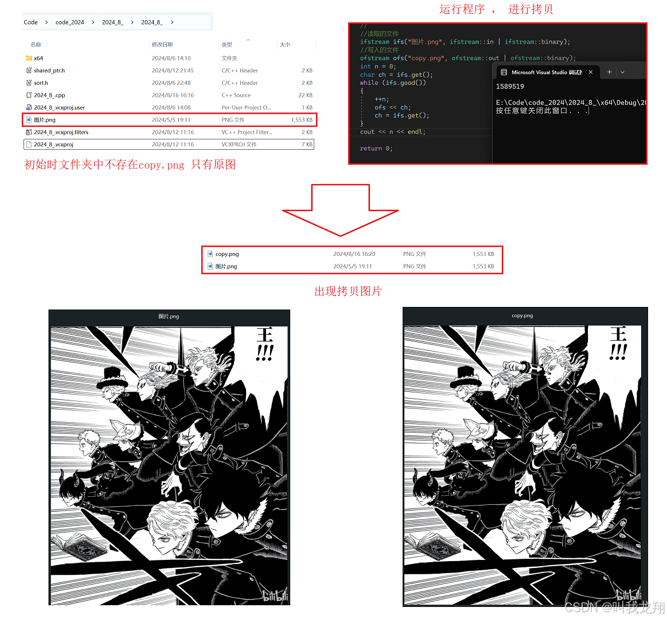Click the 22 KB size cell
Viewport: 667px width, 619px height.
click(x=306, y=95)
